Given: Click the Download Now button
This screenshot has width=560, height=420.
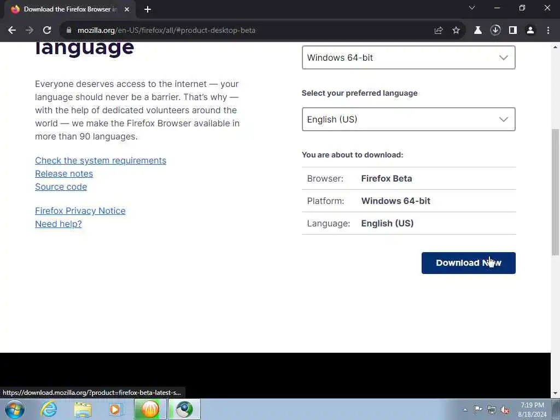Looking at the screenshot, I should pos(468,263).
